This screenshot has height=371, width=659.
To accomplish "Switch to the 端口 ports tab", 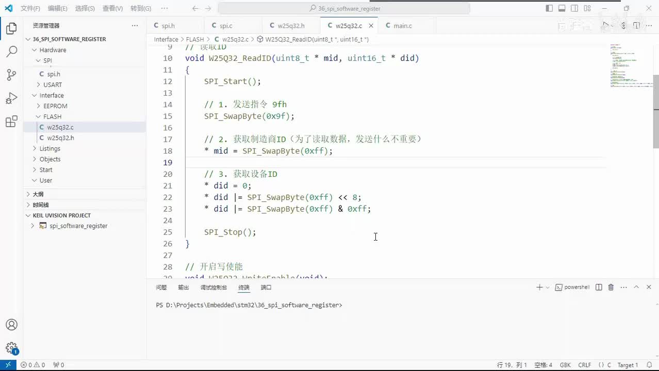I will coord(266,287).
